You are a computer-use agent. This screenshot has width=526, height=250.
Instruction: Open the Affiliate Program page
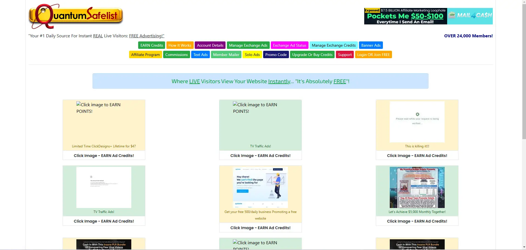click(145, 54)
